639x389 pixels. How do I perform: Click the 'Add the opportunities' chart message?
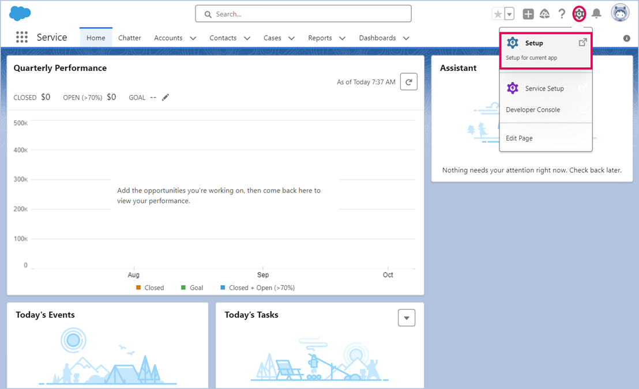point(219,195)
